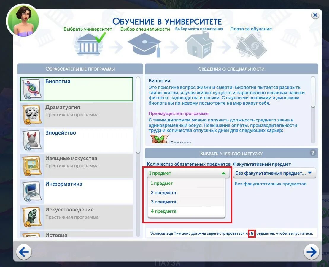Click the Информатика computer icon
Screen dimensions: 329x267
(x=32, y=192)
